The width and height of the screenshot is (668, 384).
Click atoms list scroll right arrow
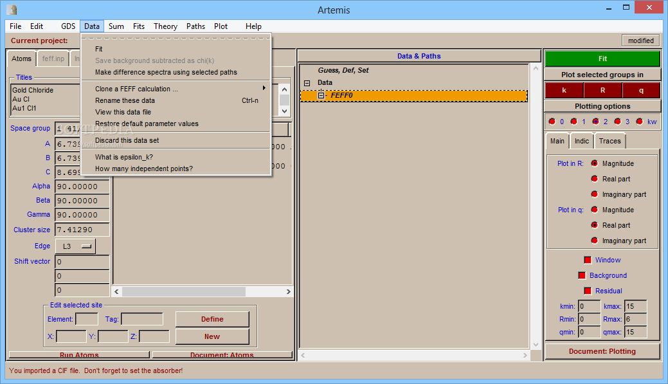(289, 291)
